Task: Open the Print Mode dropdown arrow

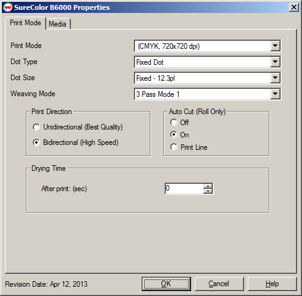Action: pos(275,46)
